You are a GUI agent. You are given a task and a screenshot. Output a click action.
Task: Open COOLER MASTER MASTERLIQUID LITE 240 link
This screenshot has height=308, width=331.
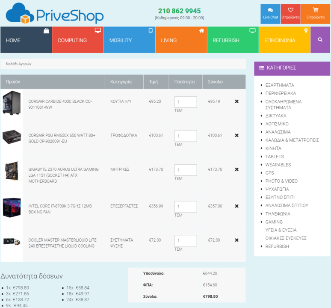pyautogui.click(x=62, y=243)
